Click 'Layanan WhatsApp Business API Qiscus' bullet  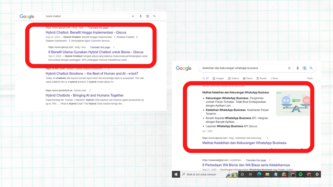[x=231, y=126]
